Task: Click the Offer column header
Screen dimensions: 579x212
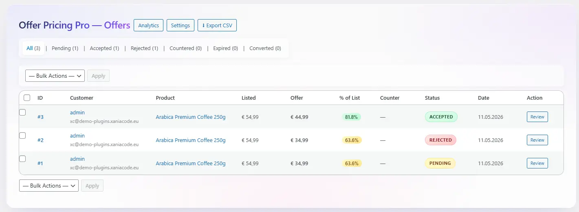Action: click(x=297, y=98)
